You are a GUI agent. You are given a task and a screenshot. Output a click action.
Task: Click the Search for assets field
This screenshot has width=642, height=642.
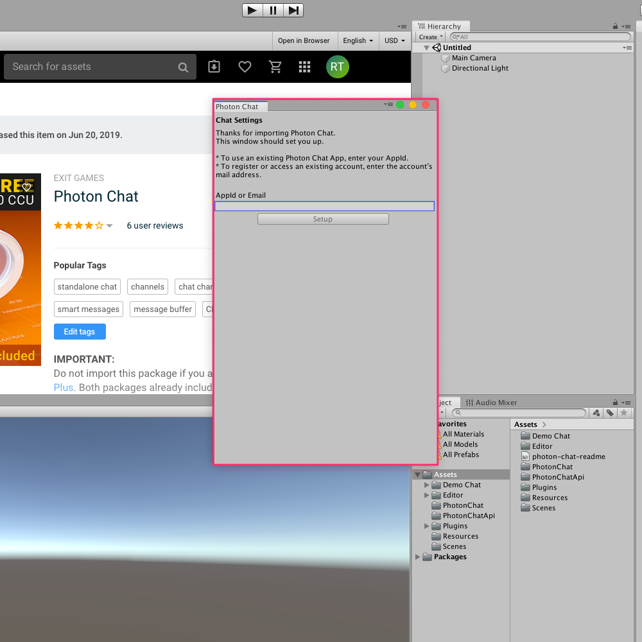(x=100, y=67)
